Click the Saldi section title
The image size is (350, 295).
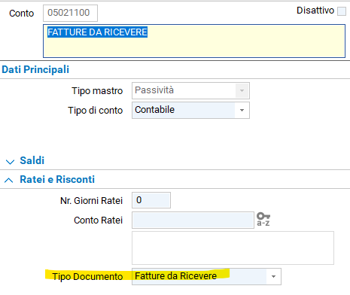click(32, 160)
